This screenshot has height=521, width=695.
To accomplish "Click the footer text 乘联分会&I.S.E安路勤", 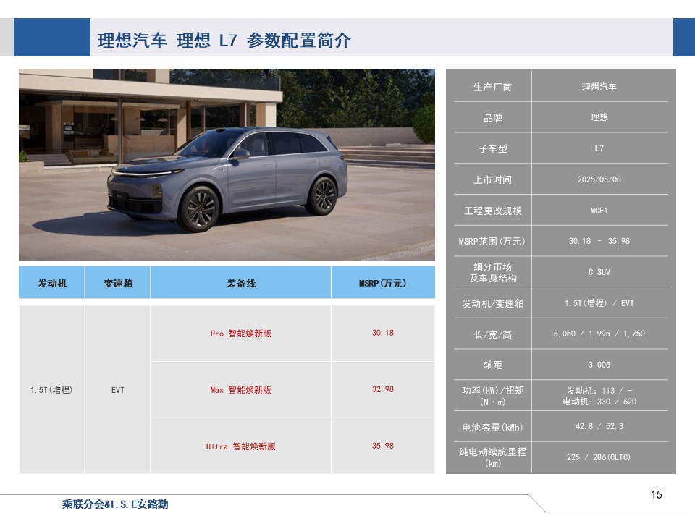I will (x=115, y=504).
